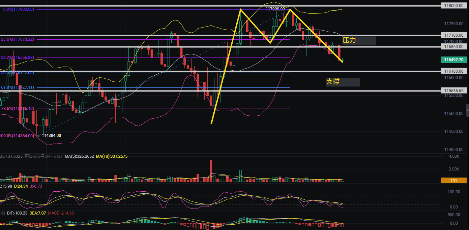Image resolution: width=469 pixels, height=230 pixels.
Task: Click the yellow MA(10) volume indicator label
Action: [x=112, y=157]
